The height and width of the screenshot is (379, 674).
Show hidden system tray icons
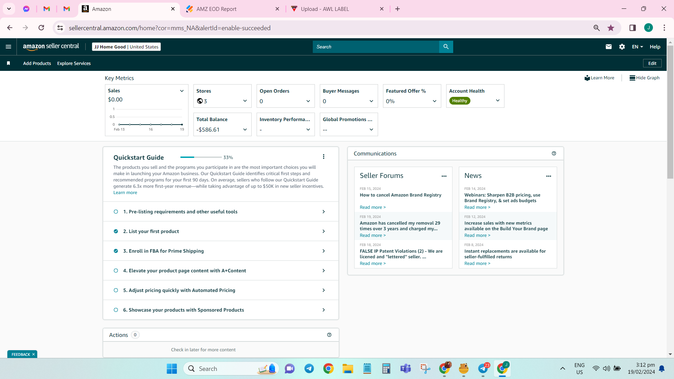pos(562,368)
